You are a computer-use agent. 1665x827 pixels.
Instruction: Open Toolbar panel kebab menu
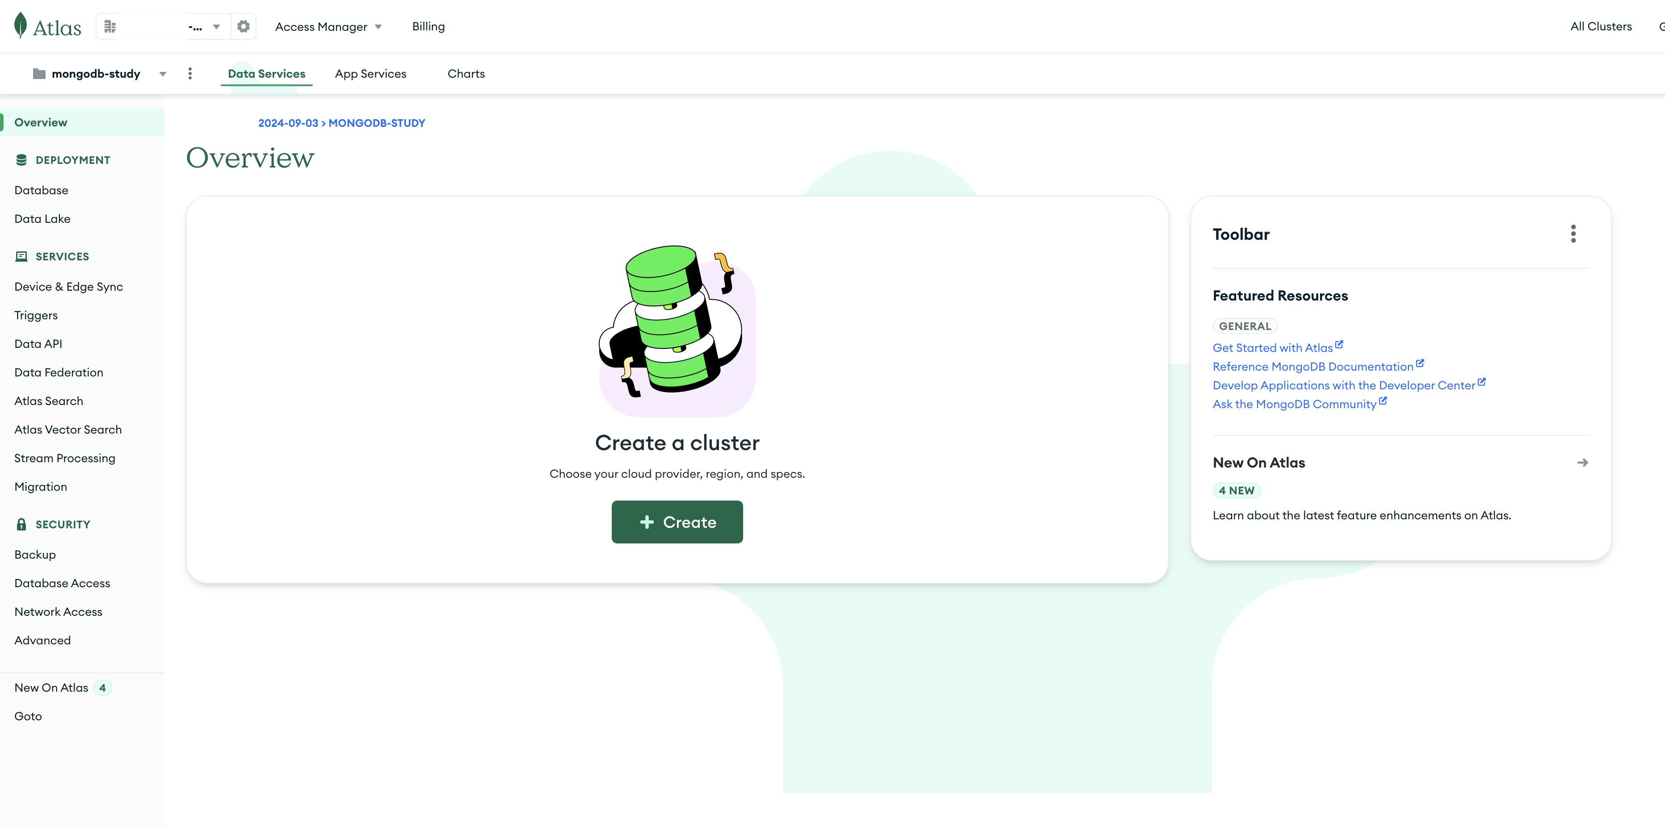click(x=1573, y=234)
